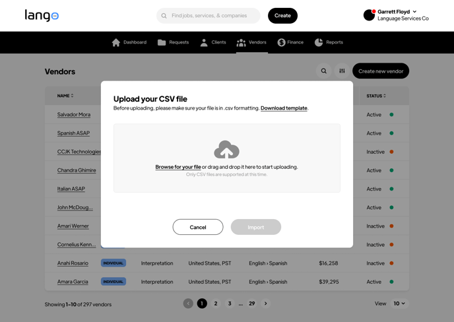Click the Create button in header

[x=282, y=16]
